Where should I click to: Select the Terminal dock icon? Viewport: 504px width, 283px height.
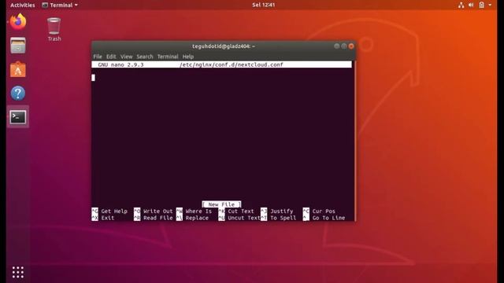pos(18,117)
